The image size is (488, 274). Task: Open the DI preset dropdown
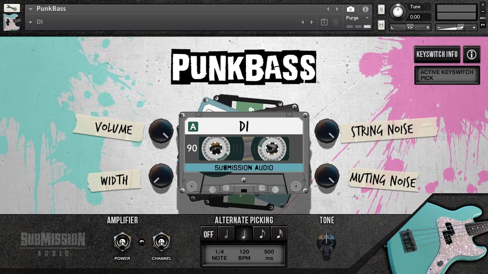31,22
